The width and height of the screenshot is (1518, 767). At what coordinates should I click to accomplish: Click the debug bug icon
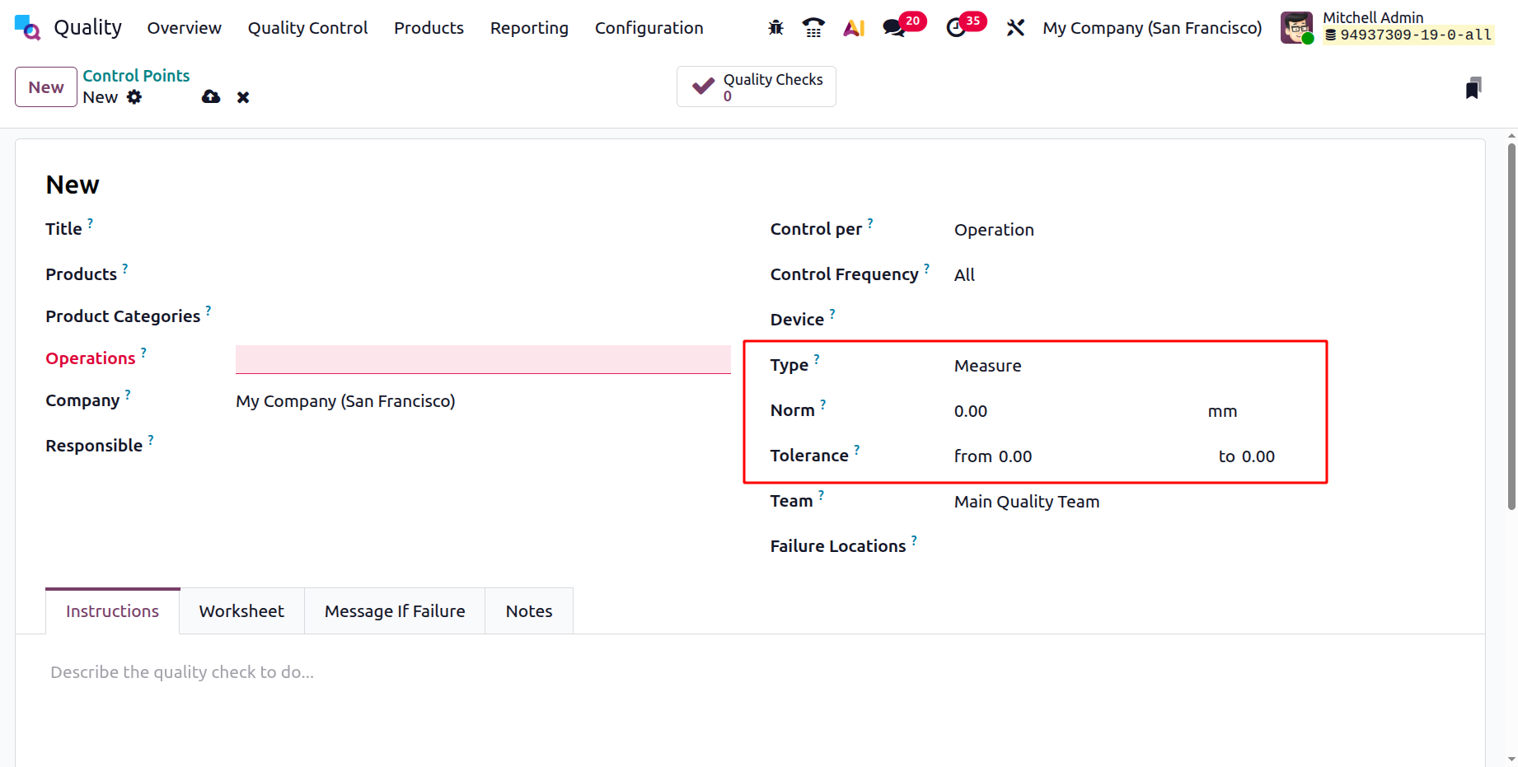pyautogui.click(x=775, y=28)
